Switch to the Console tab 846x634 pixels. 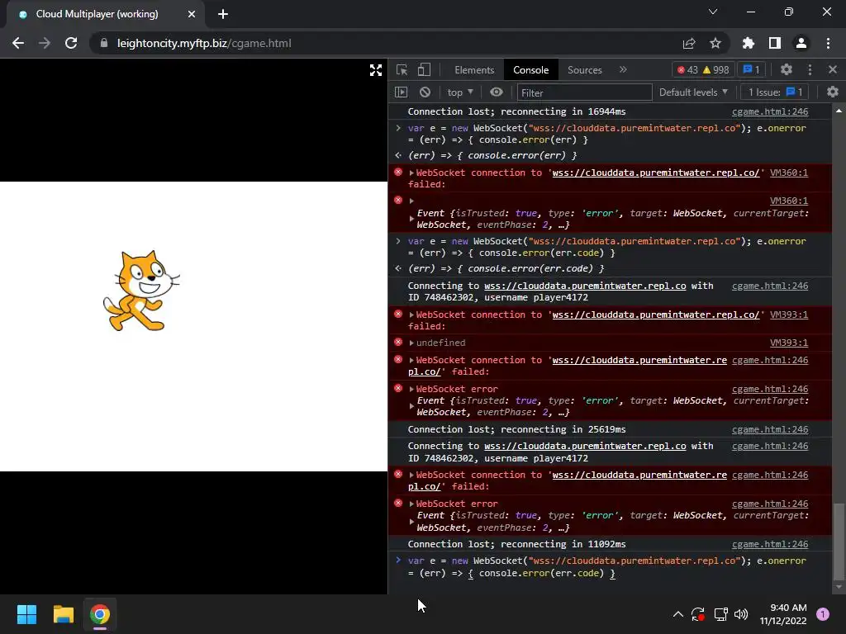pos(531,70)
